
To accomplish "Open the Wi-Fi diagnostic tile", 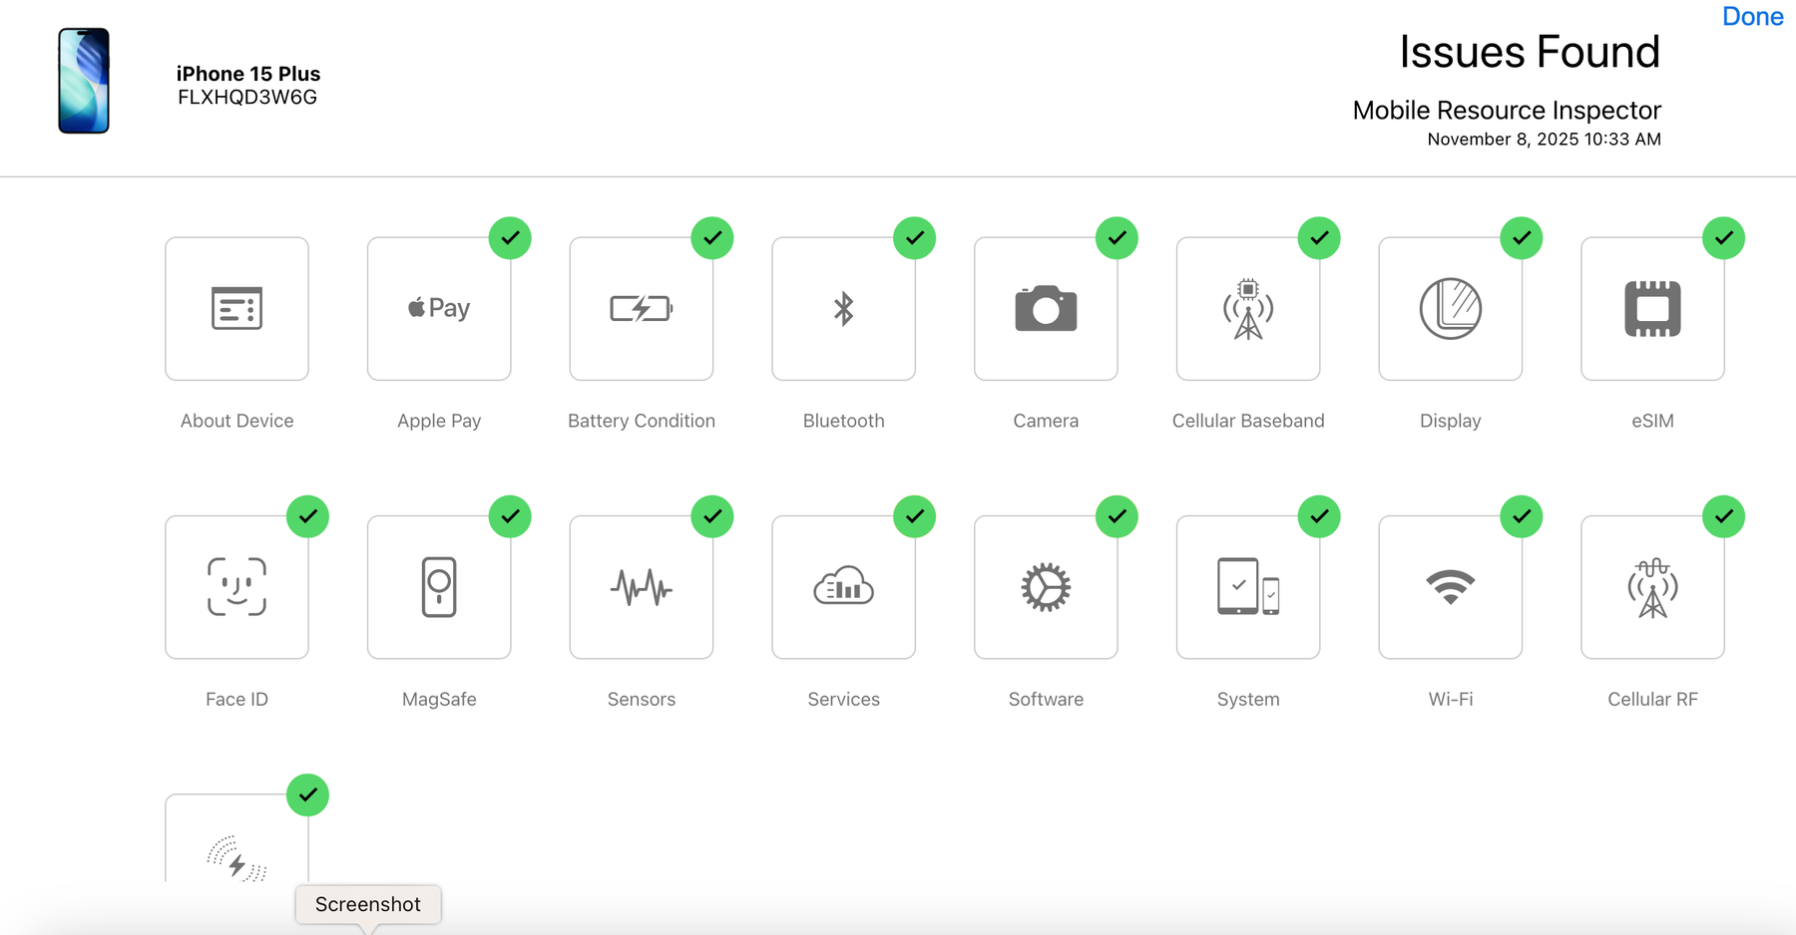I will pyautogui.click(x=1450, y=587).
